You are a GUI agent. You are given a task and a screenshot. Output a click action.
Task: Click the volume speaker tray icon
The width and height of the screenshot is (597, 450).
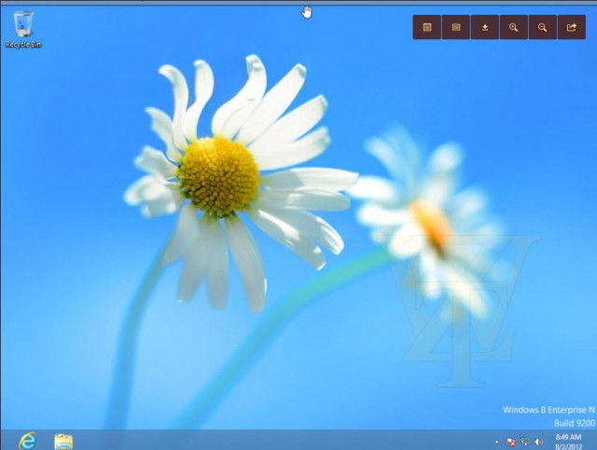pyautogui.click(x=539, y=442)
